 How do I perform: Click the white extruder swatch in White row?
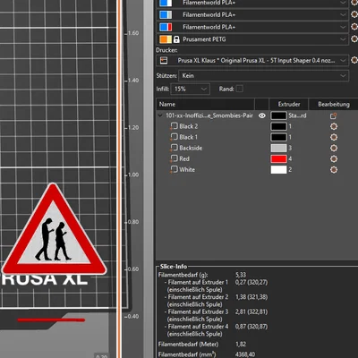coord(278,169)
